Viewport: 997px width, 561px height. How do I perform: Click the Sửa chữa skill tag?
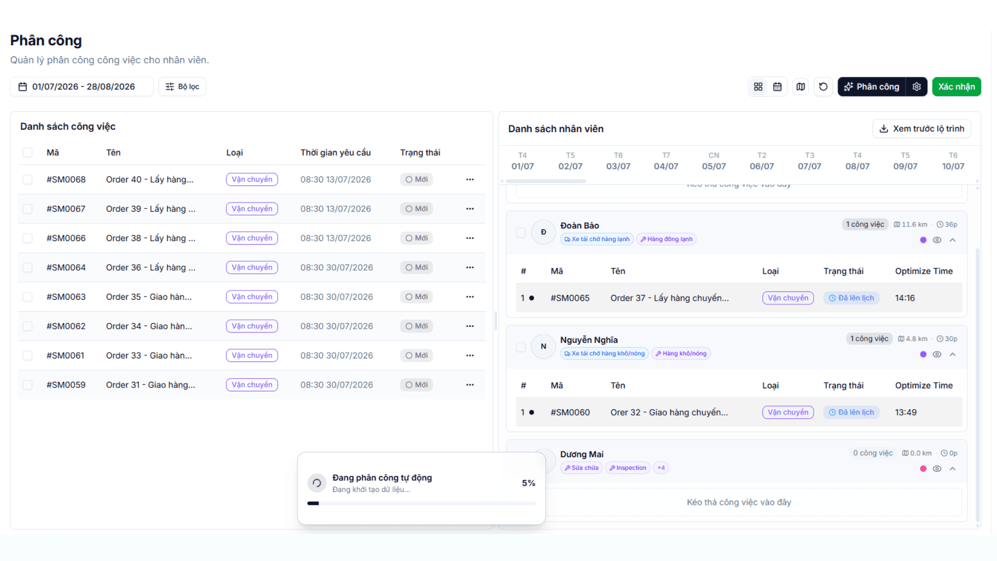click(x=582, y=468)
